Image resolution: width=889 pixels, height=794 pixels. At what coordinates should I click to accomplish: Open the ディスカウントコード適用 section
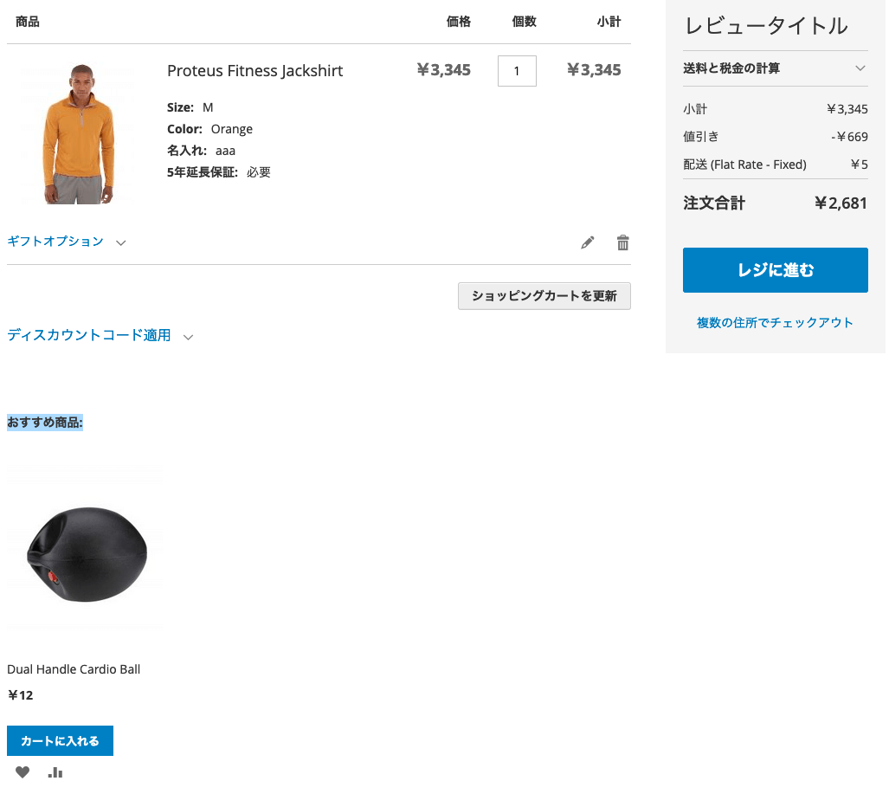point(91,335)
